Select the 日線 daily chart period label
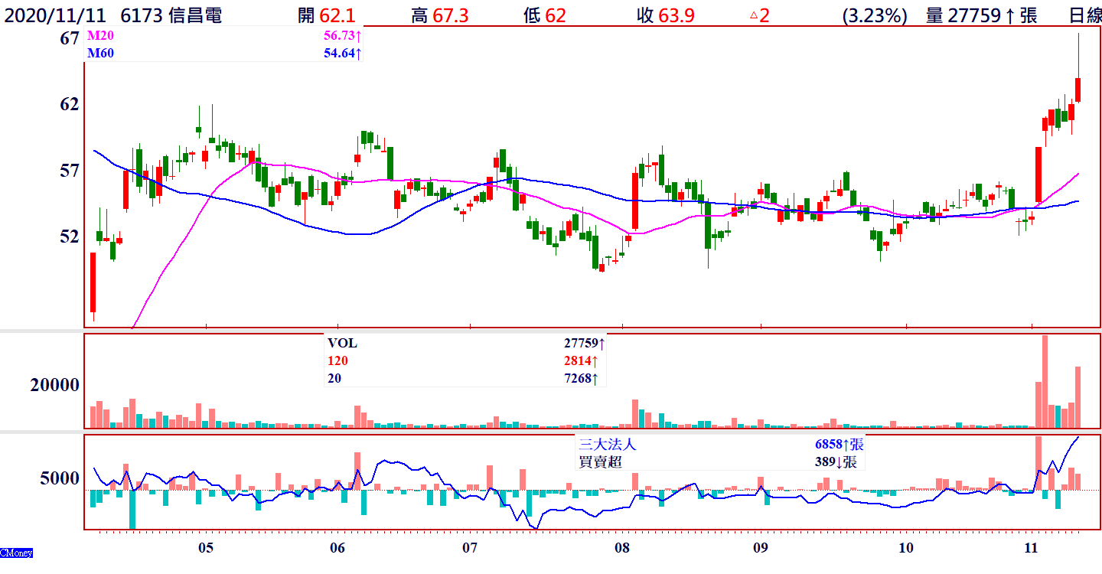 [x=1084, y=15]
